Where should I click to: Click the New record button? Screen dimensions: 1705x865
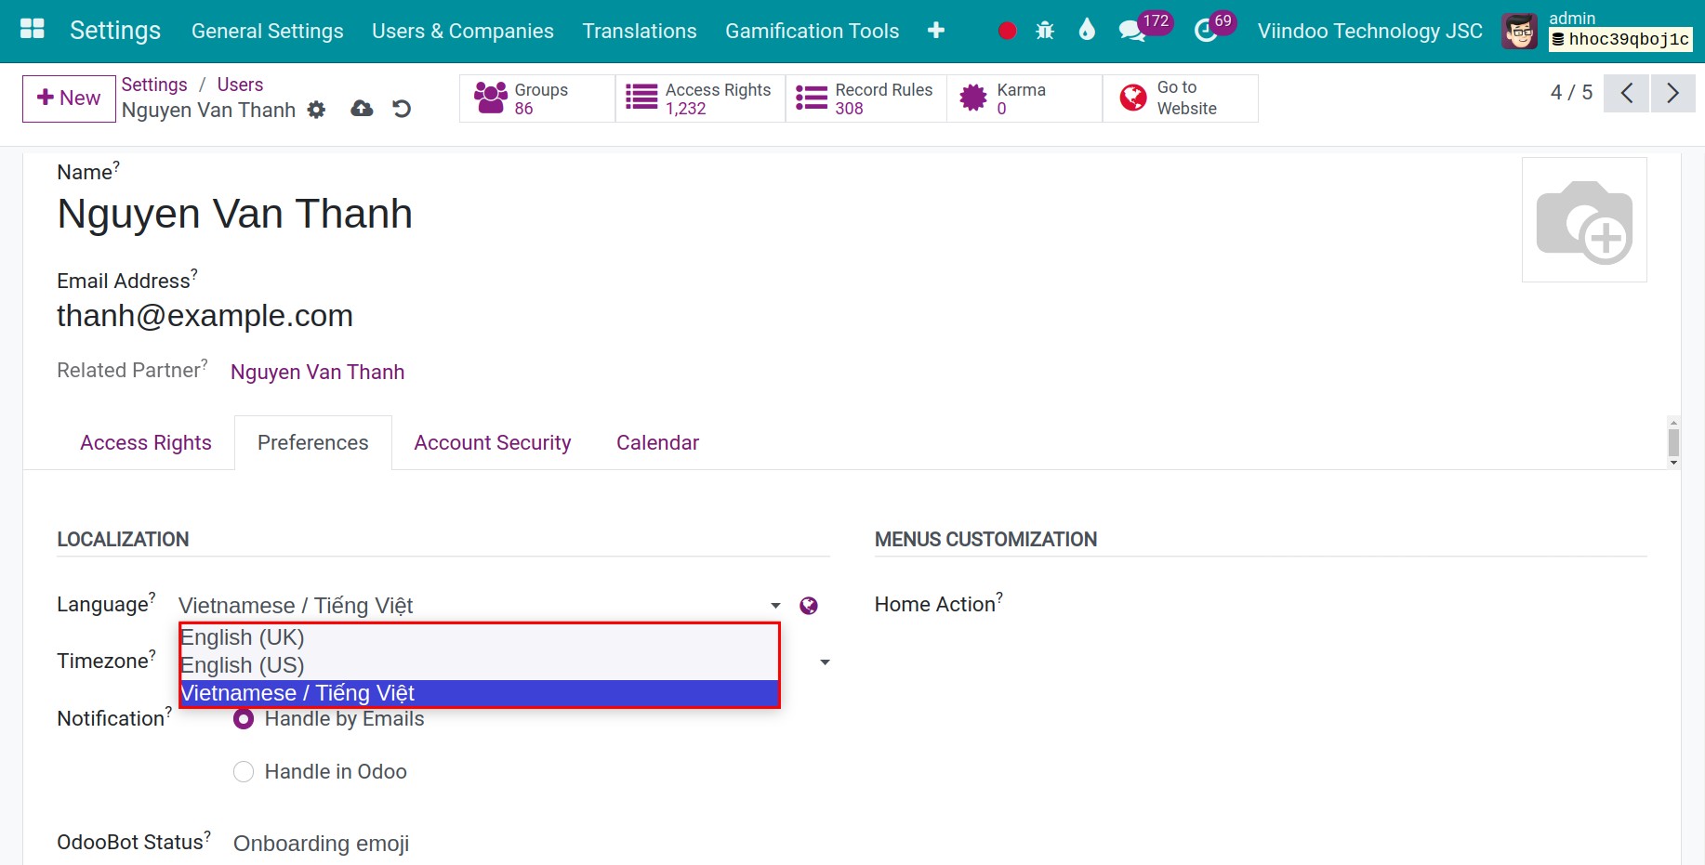pyautogui.click(x=69, y=98)
